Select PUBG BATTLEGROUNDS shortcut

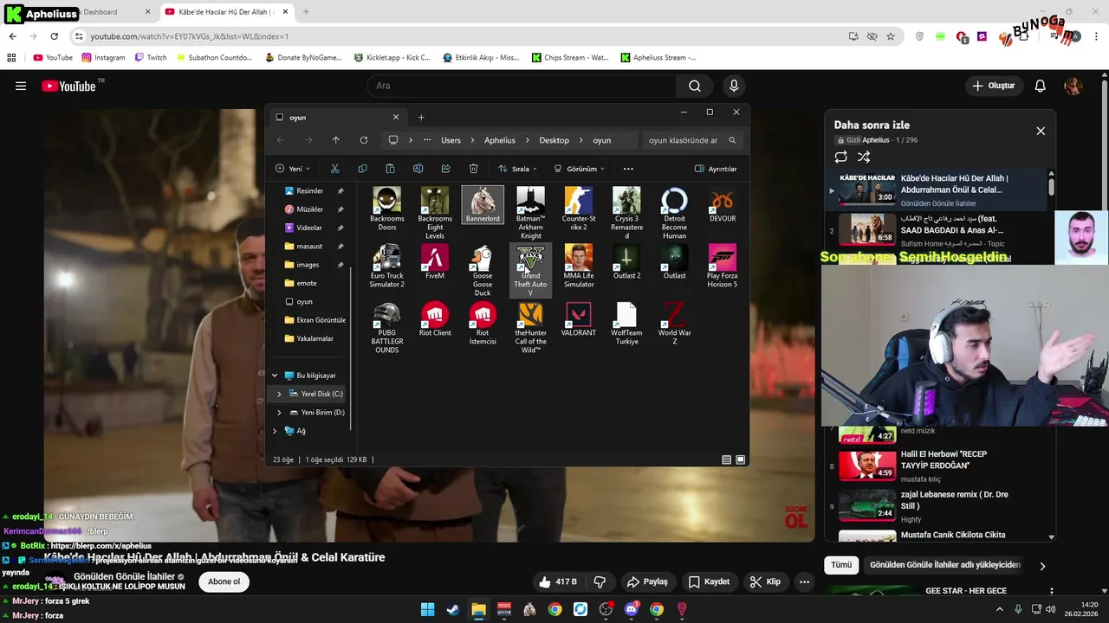click(387, 328)
